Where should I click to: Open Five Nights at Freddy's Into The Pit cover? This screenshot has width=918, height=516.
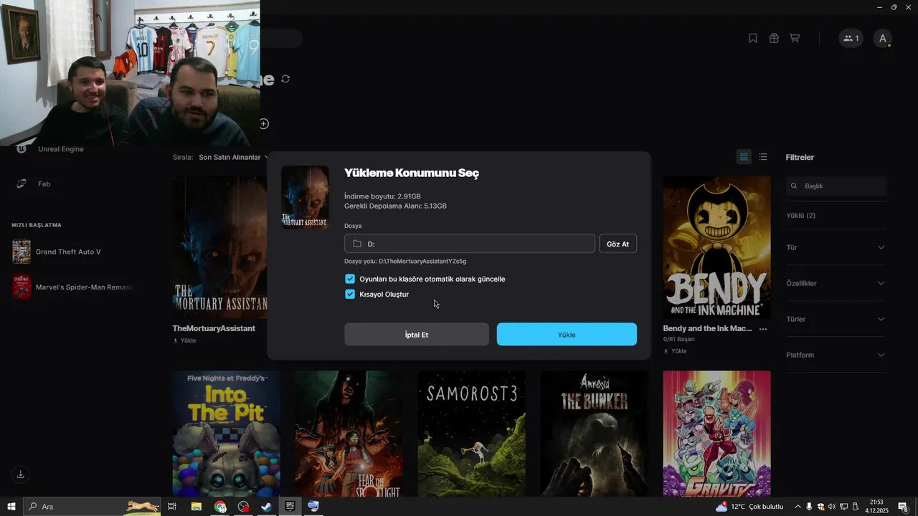(226, 434)
